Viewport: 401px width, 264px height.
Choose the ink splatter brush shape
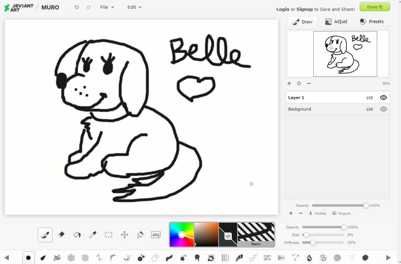pyautogui.click(x=182, y=258)
